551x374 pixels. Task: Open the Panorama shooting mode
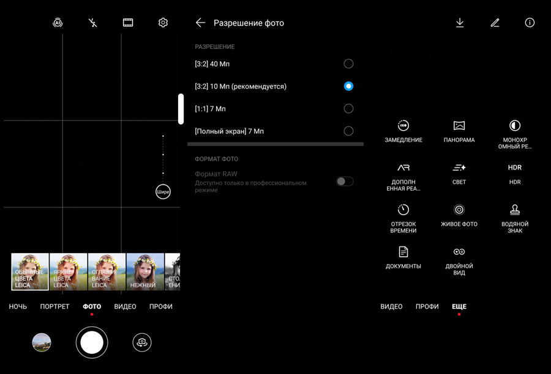[459, 131]
